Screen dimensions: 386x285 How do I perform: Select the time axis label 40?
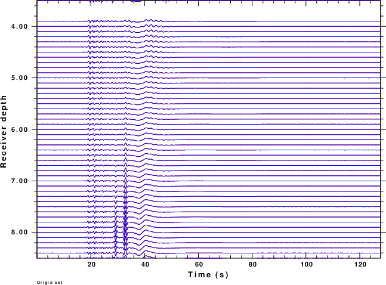point(145,265)
